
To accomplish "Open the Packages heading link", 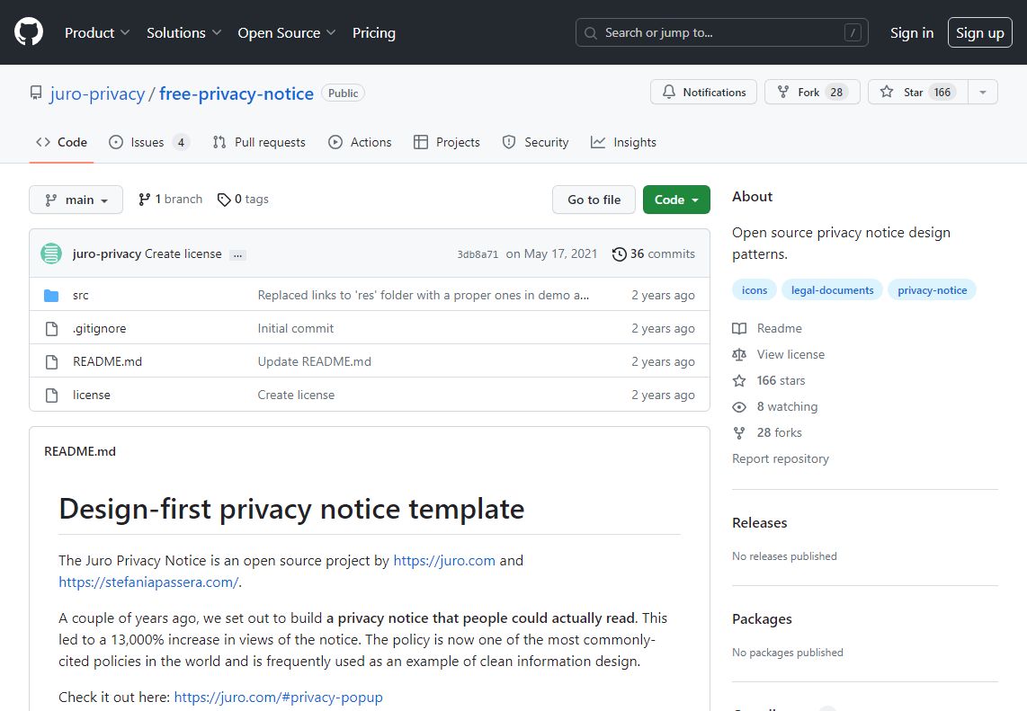I will [x=762, y=619].
